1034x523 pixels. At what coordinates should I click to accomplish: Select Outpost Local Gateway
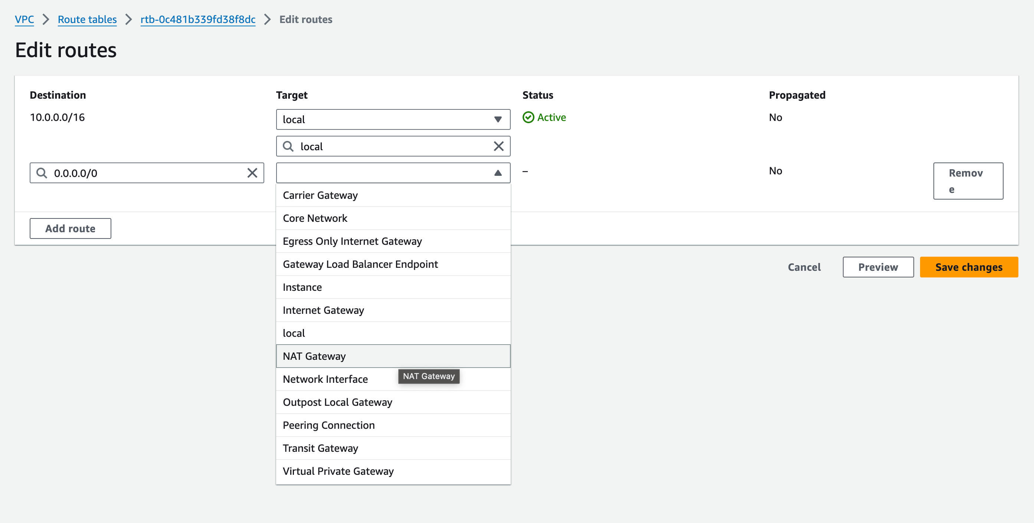pos(393,402)
